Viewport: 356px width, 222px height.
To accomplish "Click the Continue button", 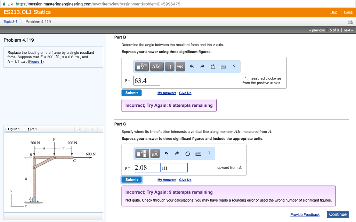I will pyautogui.click(x=338, y=214).
